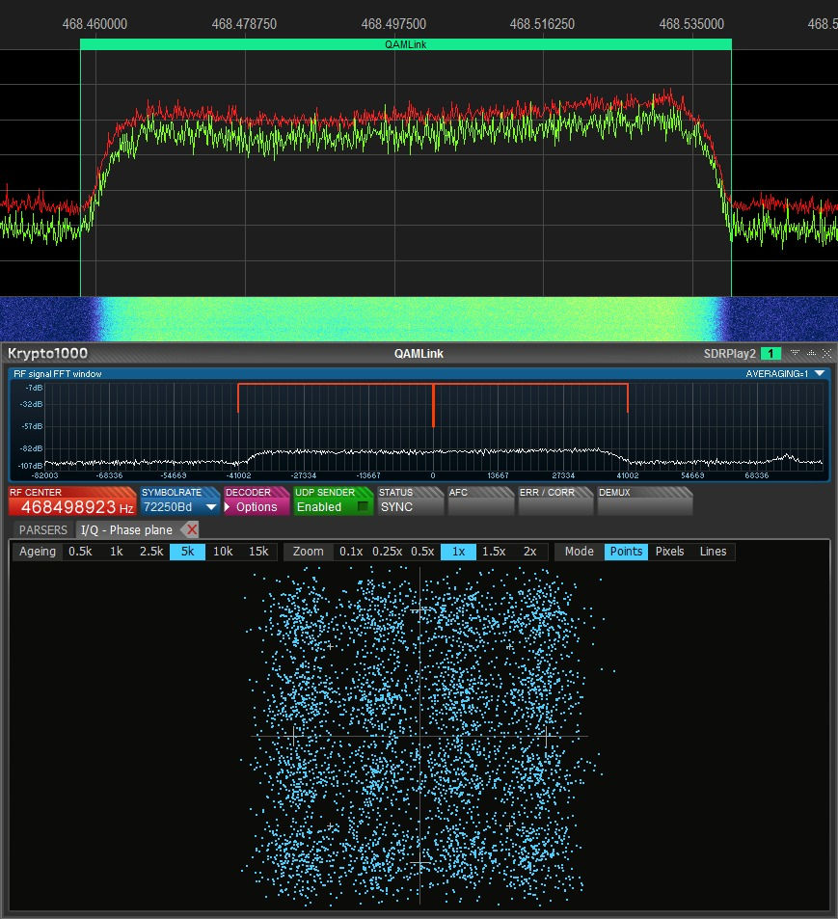Set zoom to 0.25x

point(387,552)
